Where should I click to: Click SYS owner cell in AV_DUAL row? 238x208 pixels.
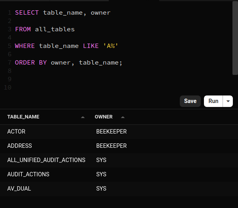pos(101,189)
